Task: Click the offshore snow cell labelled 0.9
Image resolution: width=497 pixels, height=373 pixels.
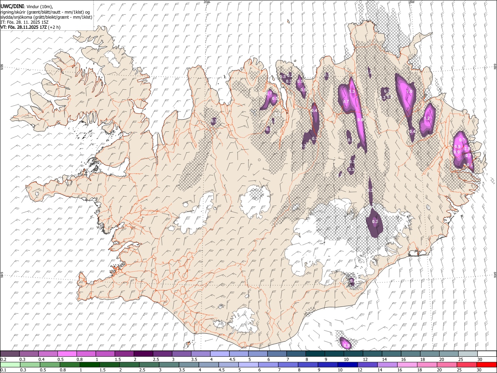Action: pos(346,343)
